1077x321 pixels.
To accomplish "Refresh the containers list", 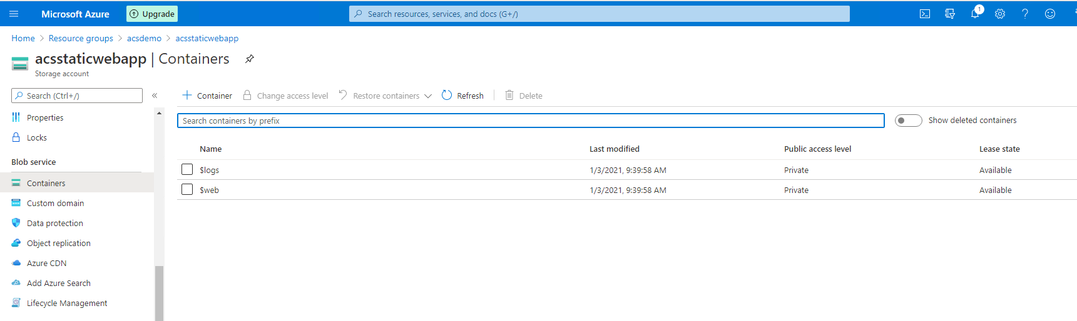I will (462, 96).
